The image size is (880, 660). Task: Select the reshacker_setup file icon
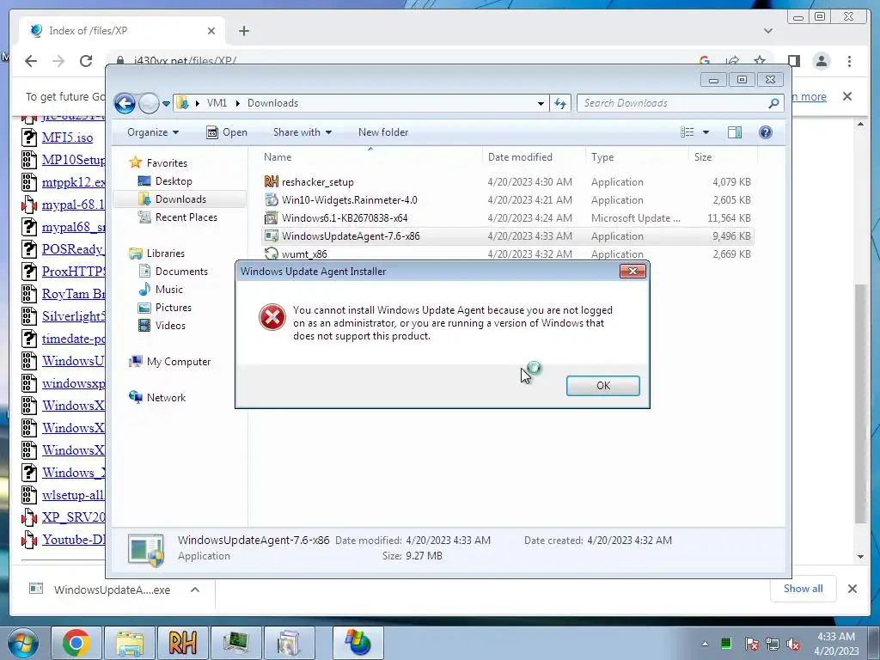pos(271,182)
